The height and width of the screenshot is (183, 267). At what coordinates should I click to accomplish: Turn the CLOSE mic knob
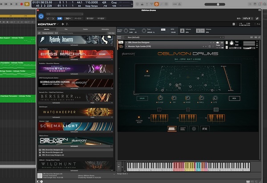[x=160, y=98]
